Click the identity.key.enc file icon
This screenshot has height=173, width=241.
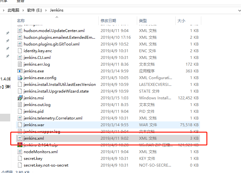(20, 51)
